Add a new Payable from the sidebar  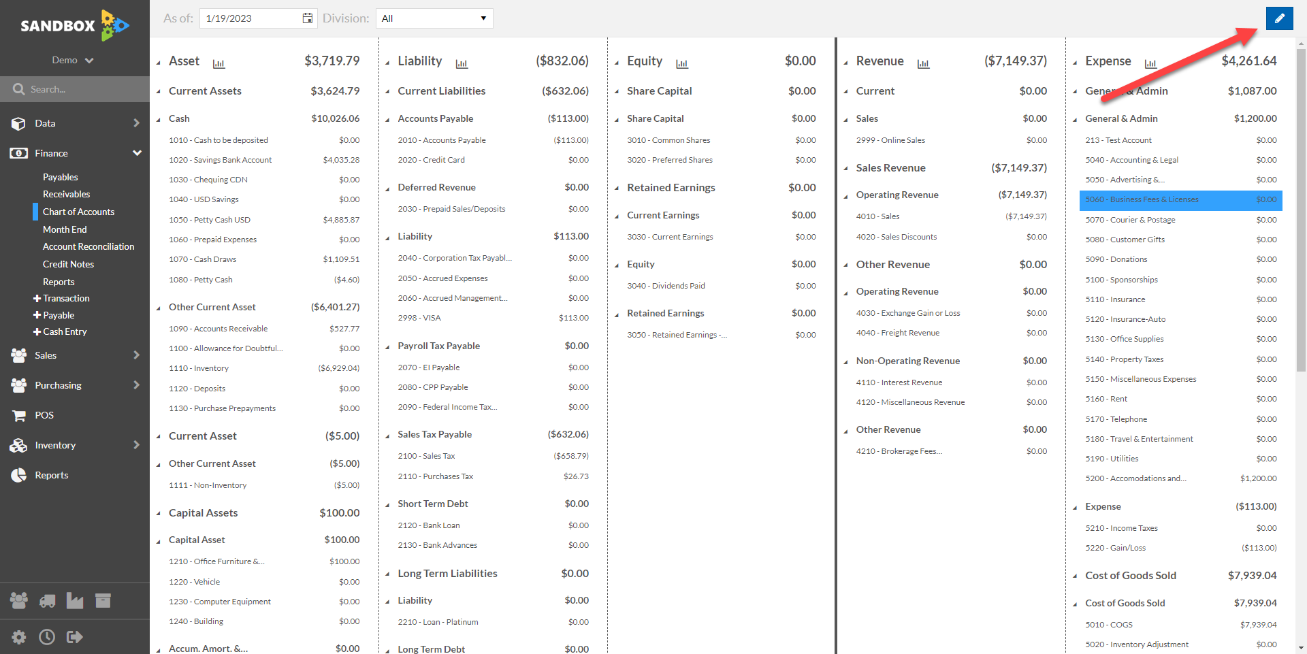click(x=54, y=315)
